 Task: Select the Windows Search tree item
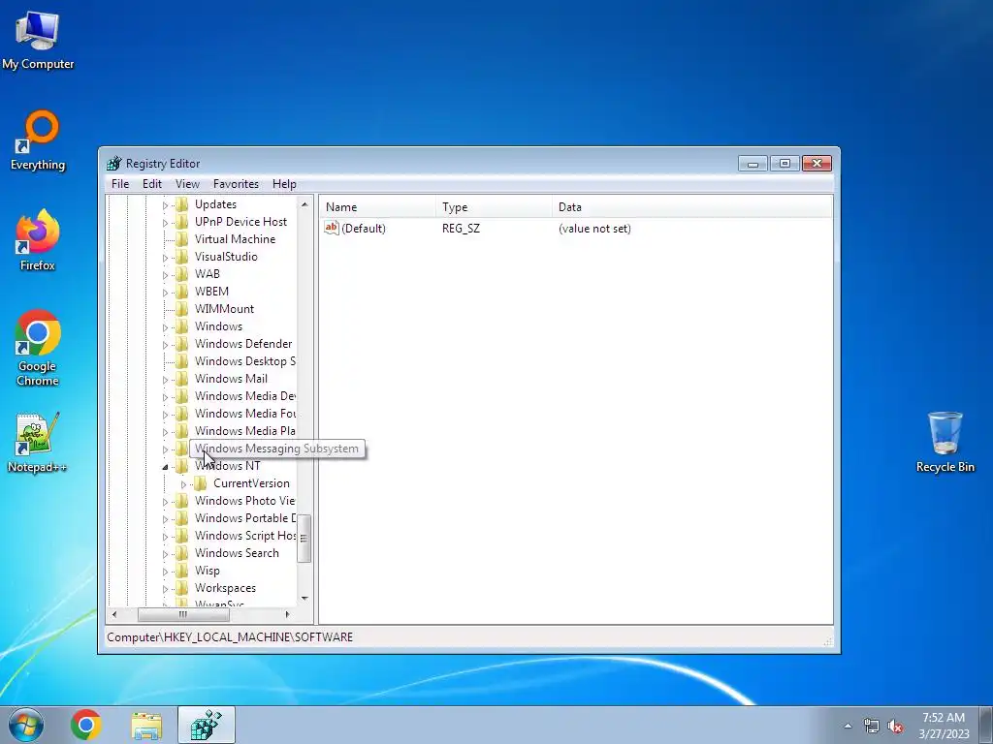coord(237,553)
